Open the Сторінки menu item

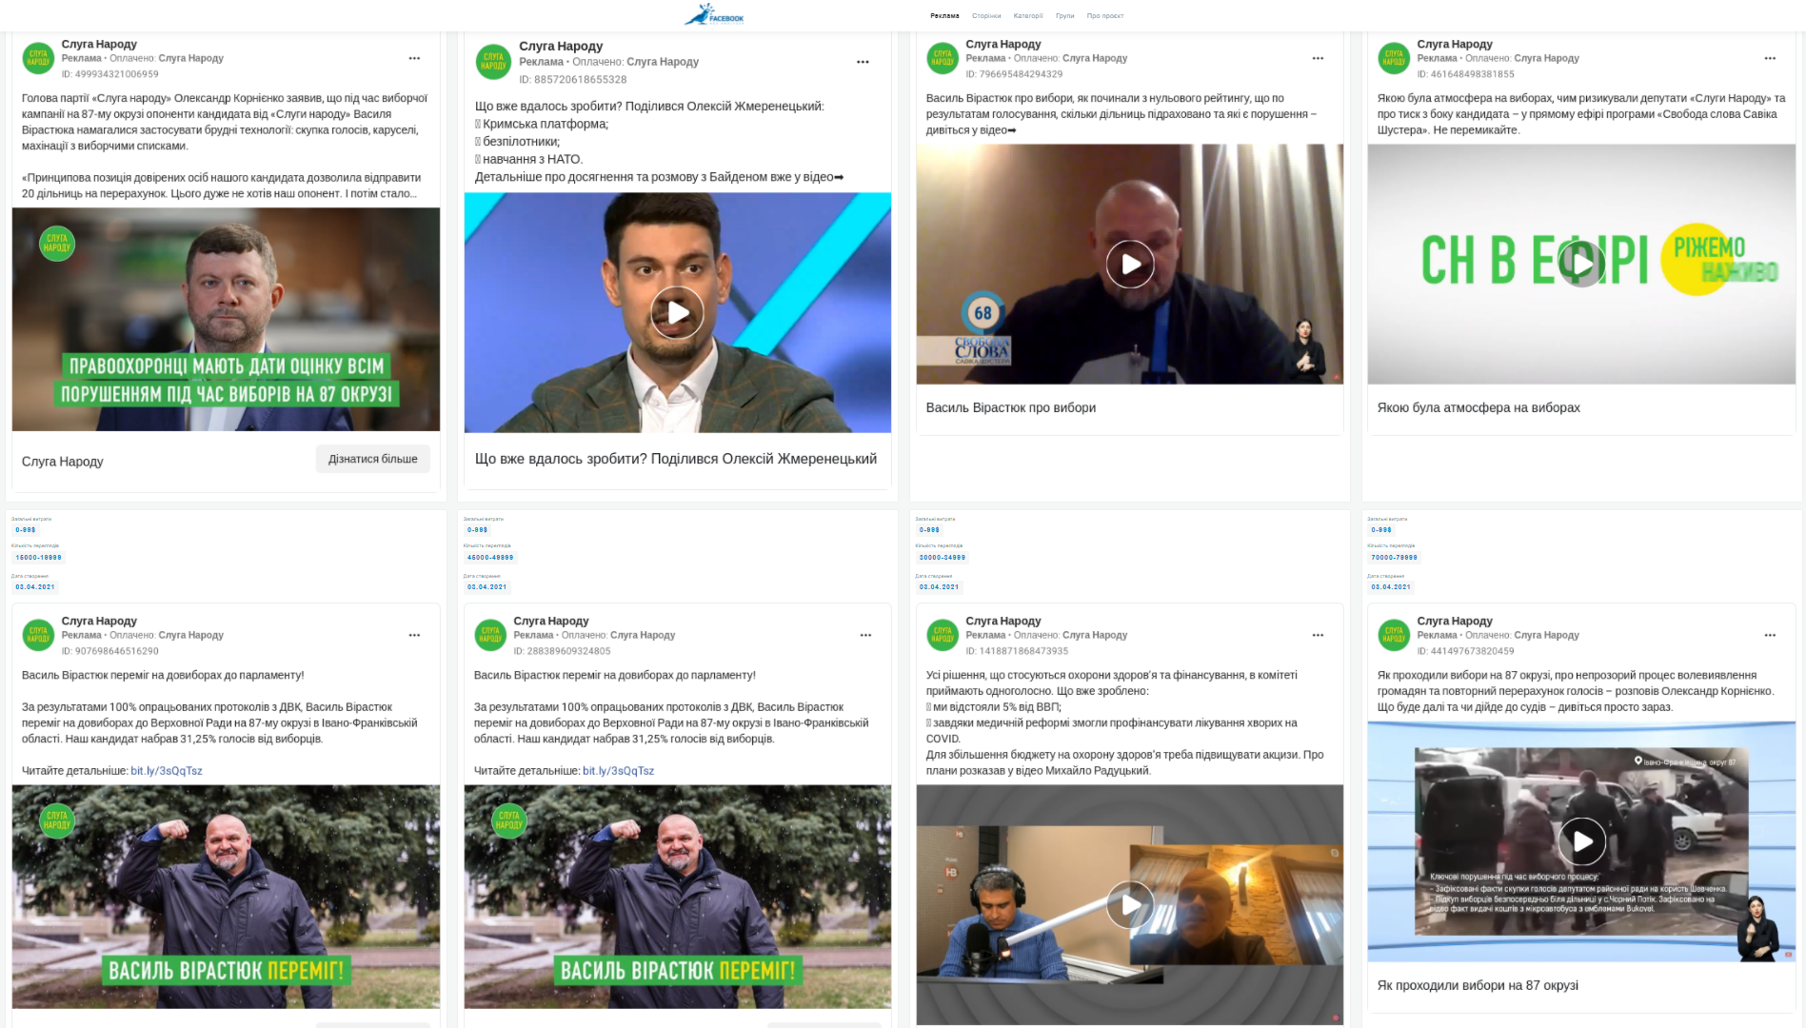[985, 16]
